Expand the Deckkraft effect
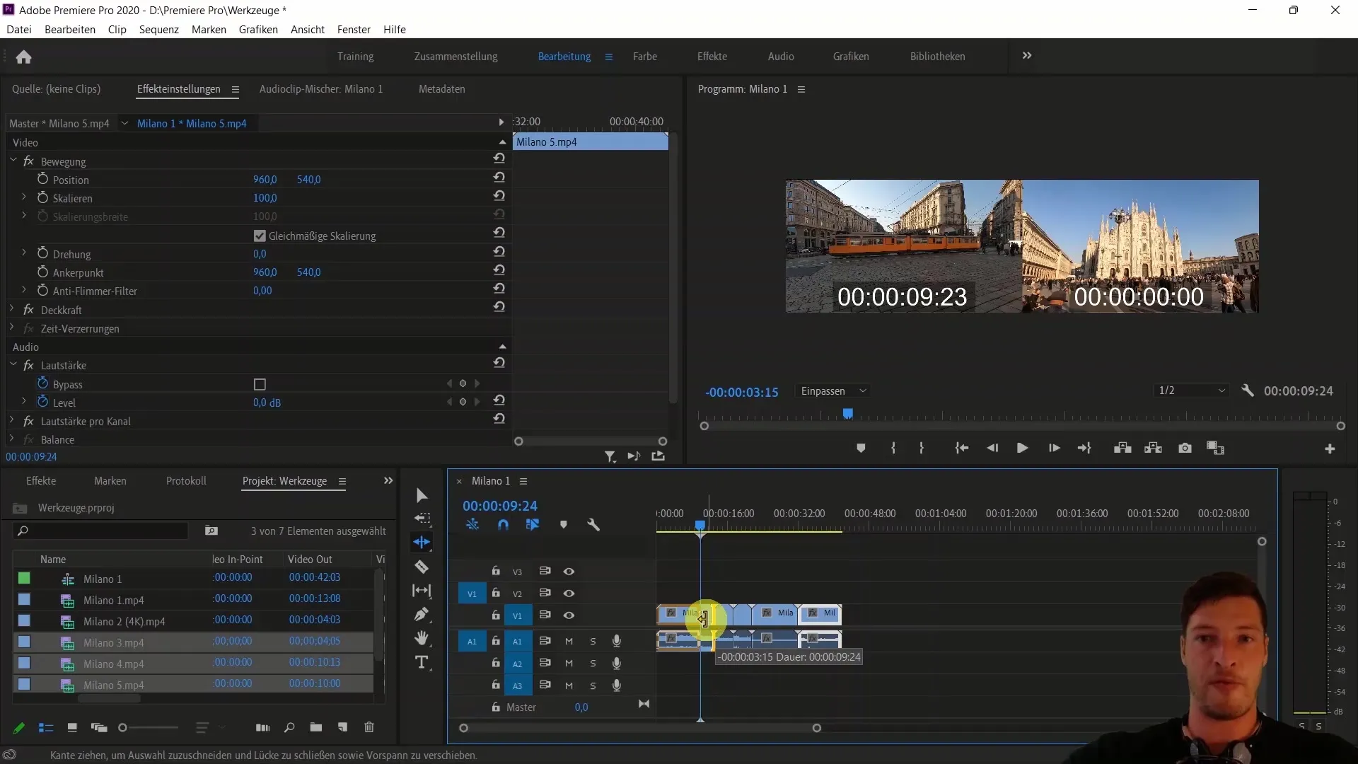1358x764 pixels. coord(11,309)
